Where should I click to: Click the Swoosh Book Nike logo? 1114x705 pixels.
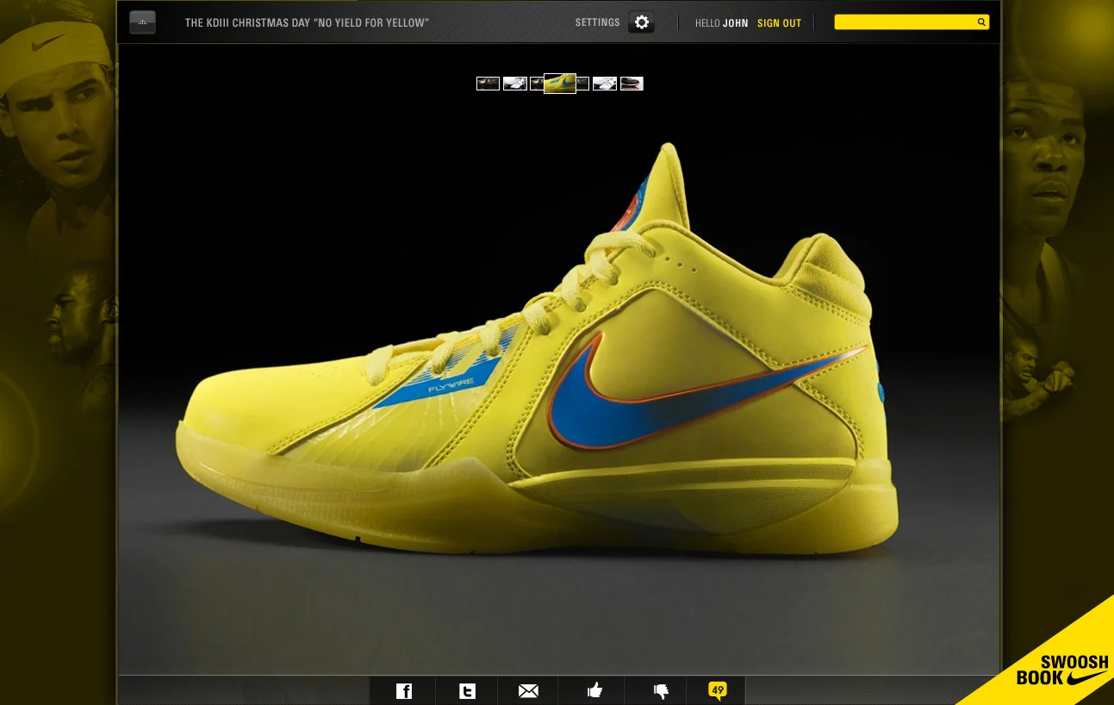click(1061, 670)
